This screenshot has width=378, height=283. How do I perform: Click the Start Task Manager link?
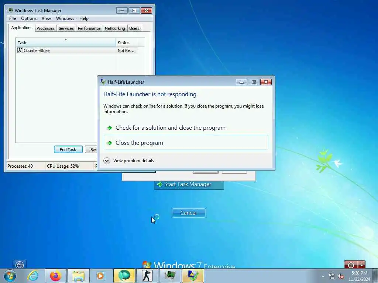coord(189,185)
